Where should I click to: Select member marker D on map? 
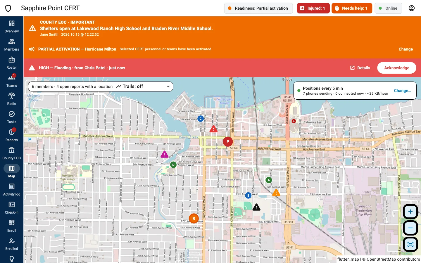pyautogui.click(x=173, y=165)
